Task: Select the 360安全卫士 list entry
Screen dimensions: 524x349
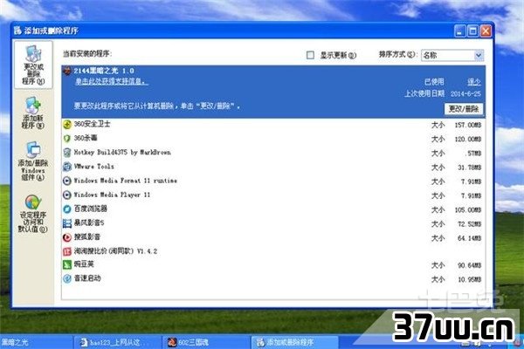Action: (273, 124)
